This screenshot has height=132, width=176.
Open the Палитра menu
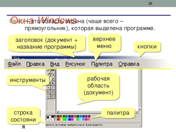tap(102, 64)
